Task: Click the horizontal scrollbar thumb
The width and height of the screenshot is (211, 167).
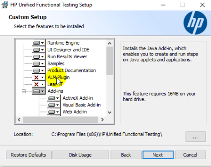Action: (x=60, y=120)
